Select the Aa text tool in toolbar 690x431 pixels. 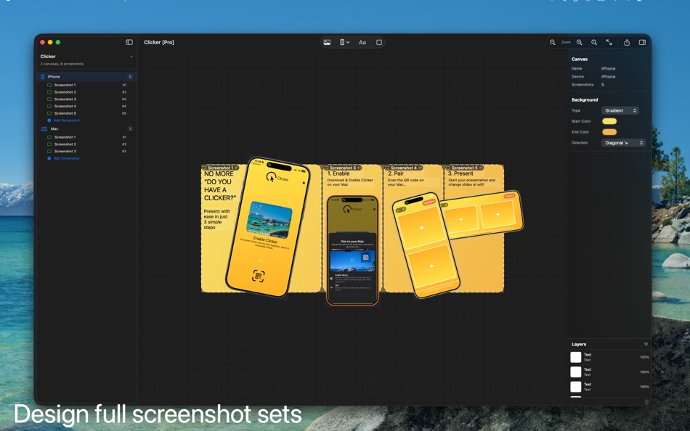[x=362, y=42]
